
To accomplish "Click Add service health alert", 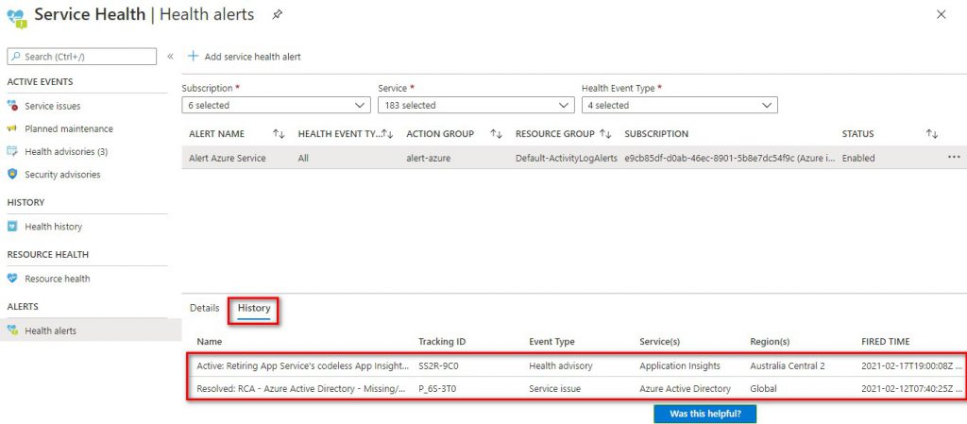I will (x=244, y=57).
